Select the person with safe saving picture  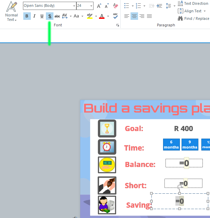point(107,205)
